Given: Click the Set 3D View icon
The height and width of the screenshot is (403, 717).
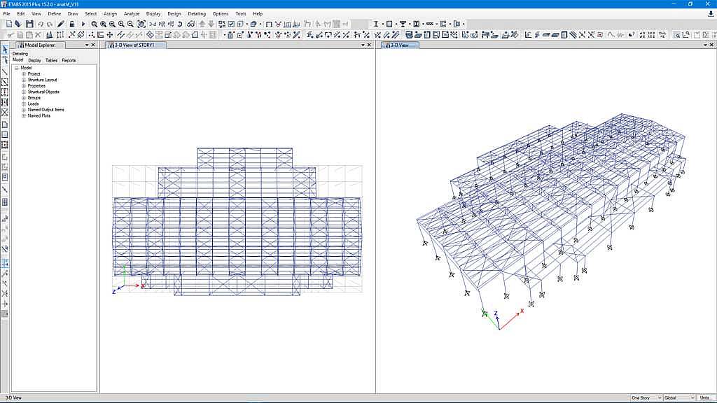Looking at the screenshot, I should coord(153,24).
